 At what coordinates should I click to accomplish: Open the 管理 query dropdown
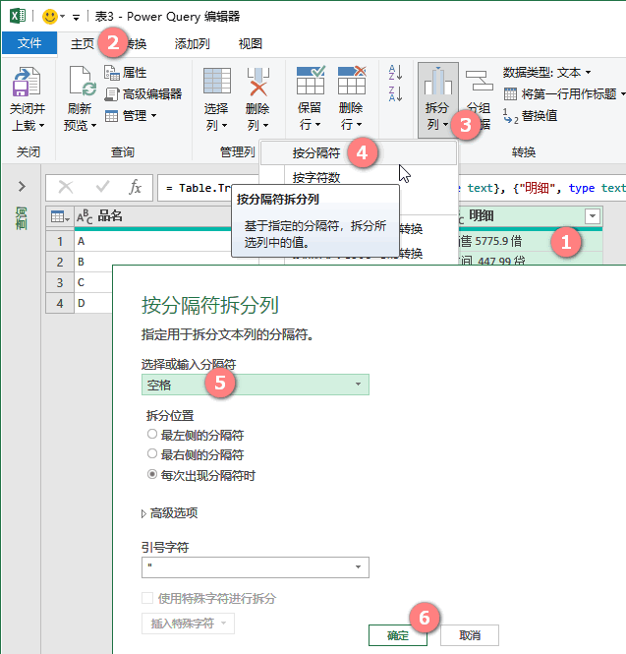(x=131, y=115)
